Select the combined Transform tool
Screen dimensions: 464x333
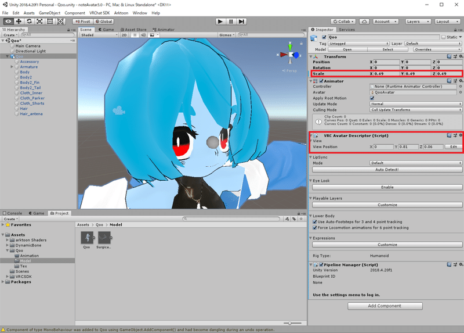pyautogui.click(x=60, y=22)
